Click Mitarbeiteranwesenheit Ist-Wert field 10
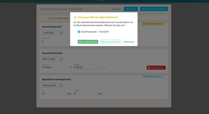209x114 pixels. coord(88,94)
